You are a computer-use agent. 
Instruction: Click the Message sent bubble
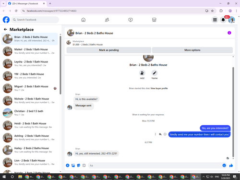pyautogui.click(x=84, y=106)
